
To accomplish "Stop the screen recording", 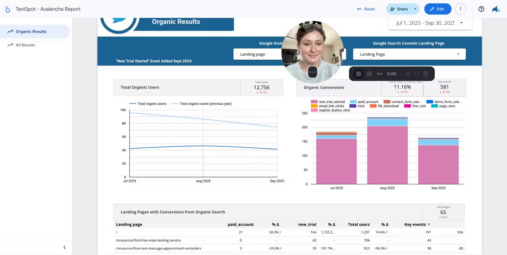I will click(359, 74).
